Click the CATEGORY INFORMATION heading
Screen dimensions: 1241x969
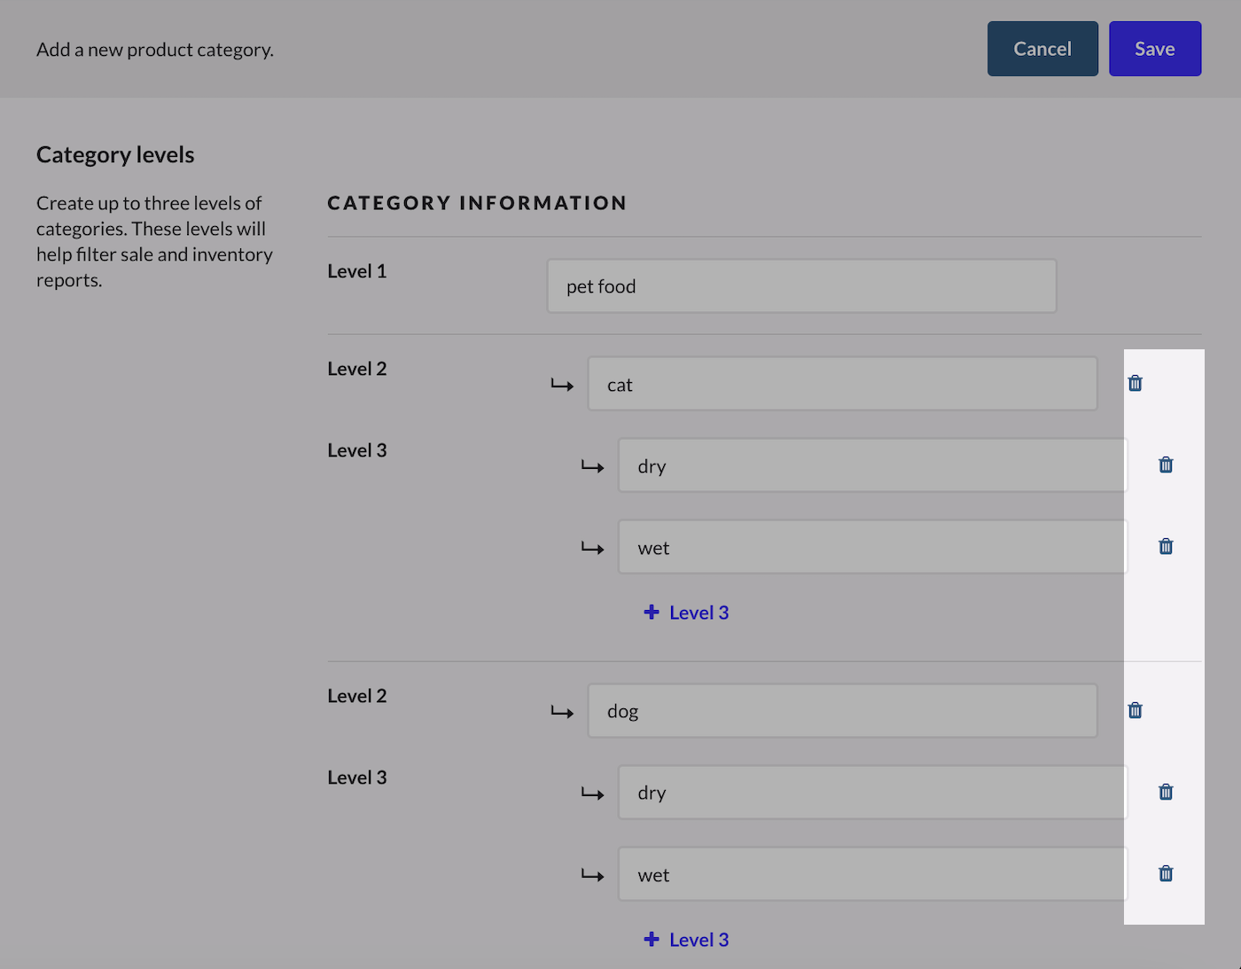click(x=477, y=202)
